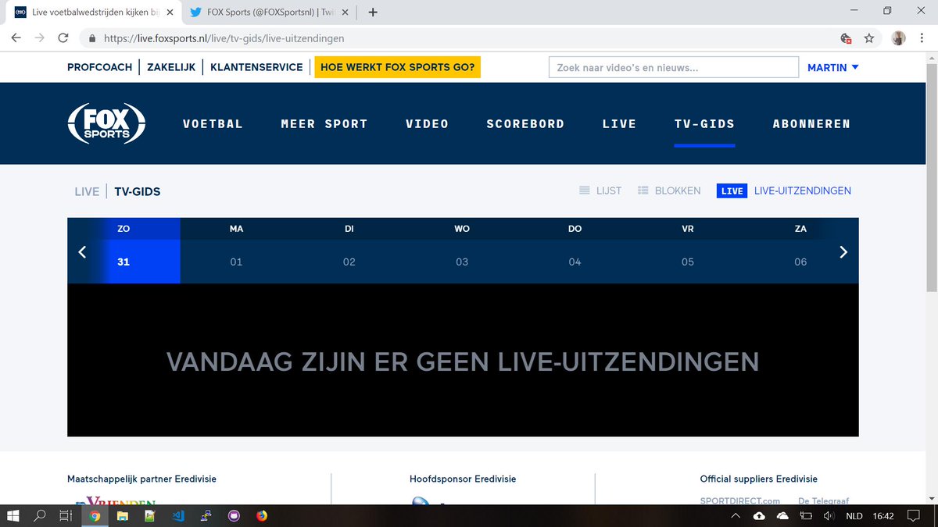Go to ABONNEREN
Viewport: 938px width, 527px height.
[x=811, y=123]
